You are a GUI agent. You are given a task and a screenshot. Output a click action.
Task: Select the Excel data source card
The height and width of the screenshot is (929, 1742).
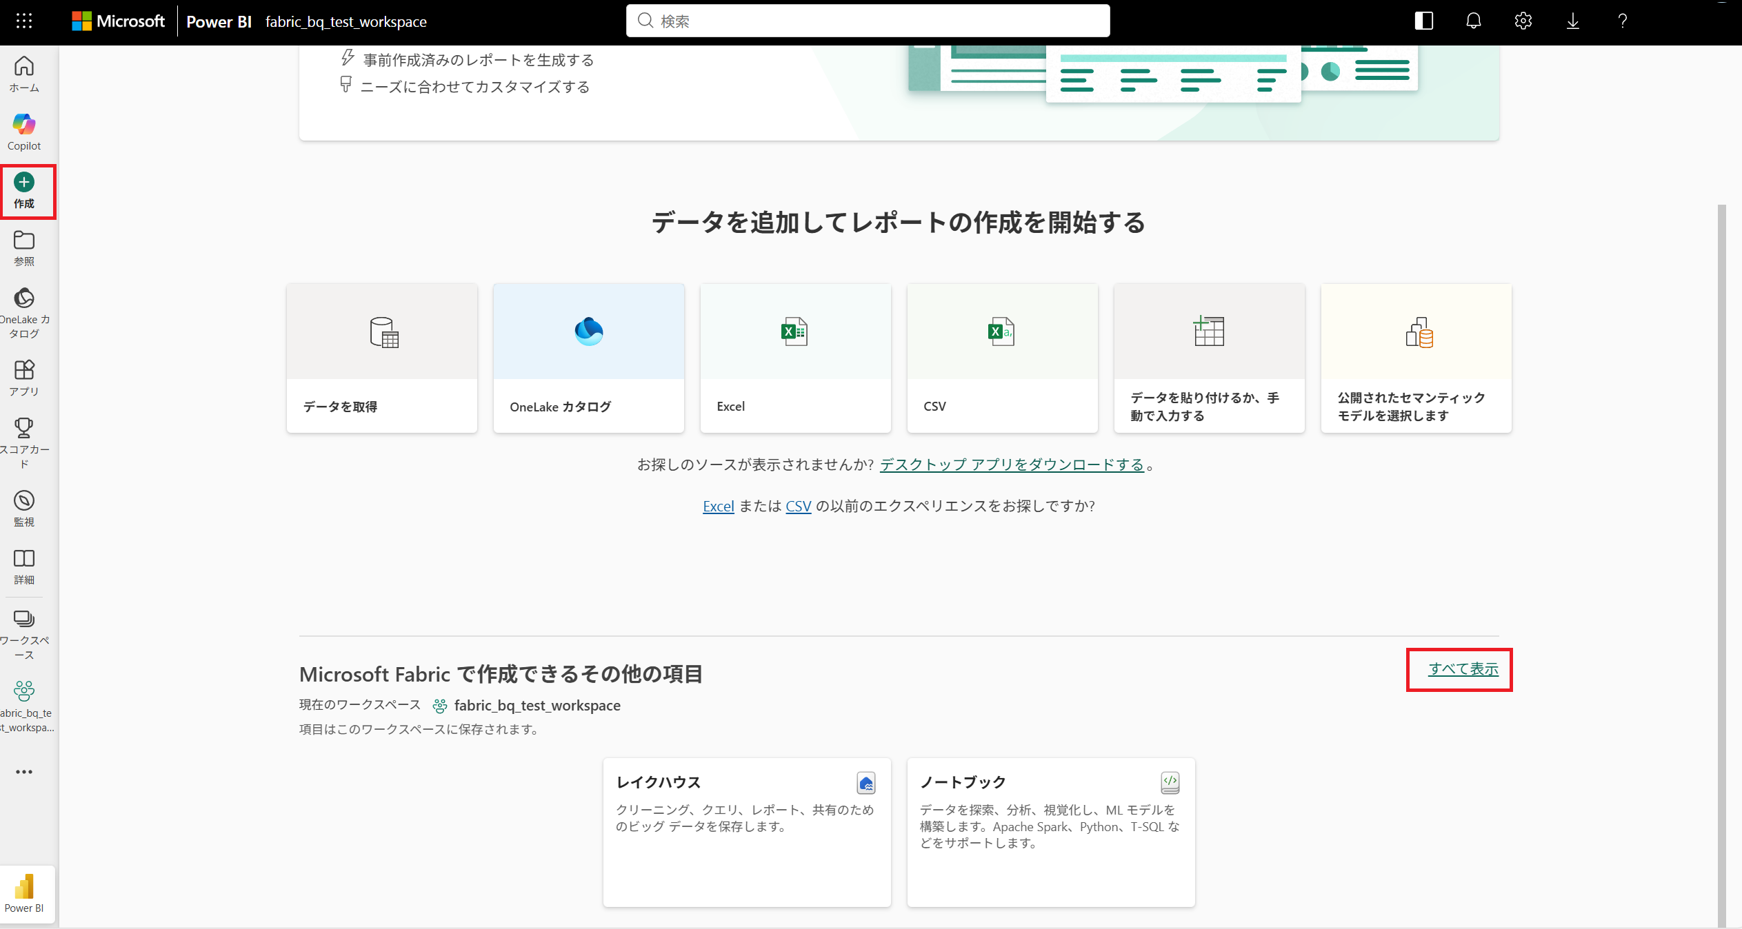coord(795,358)
